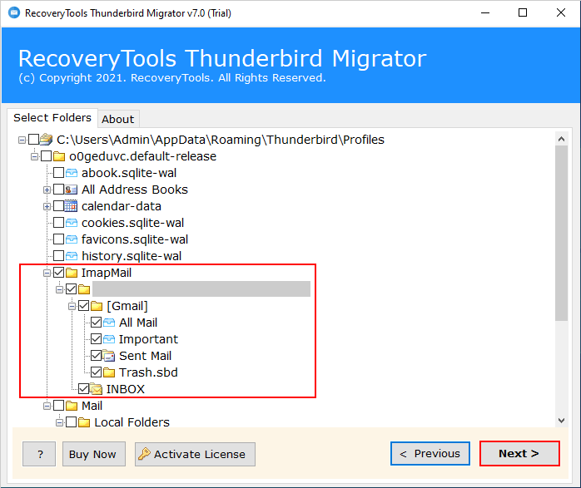The image size is (581, 488).
Task: Uncheck the ImapMail checkbox
Action: pyautogui.click(x=58, y=273)
